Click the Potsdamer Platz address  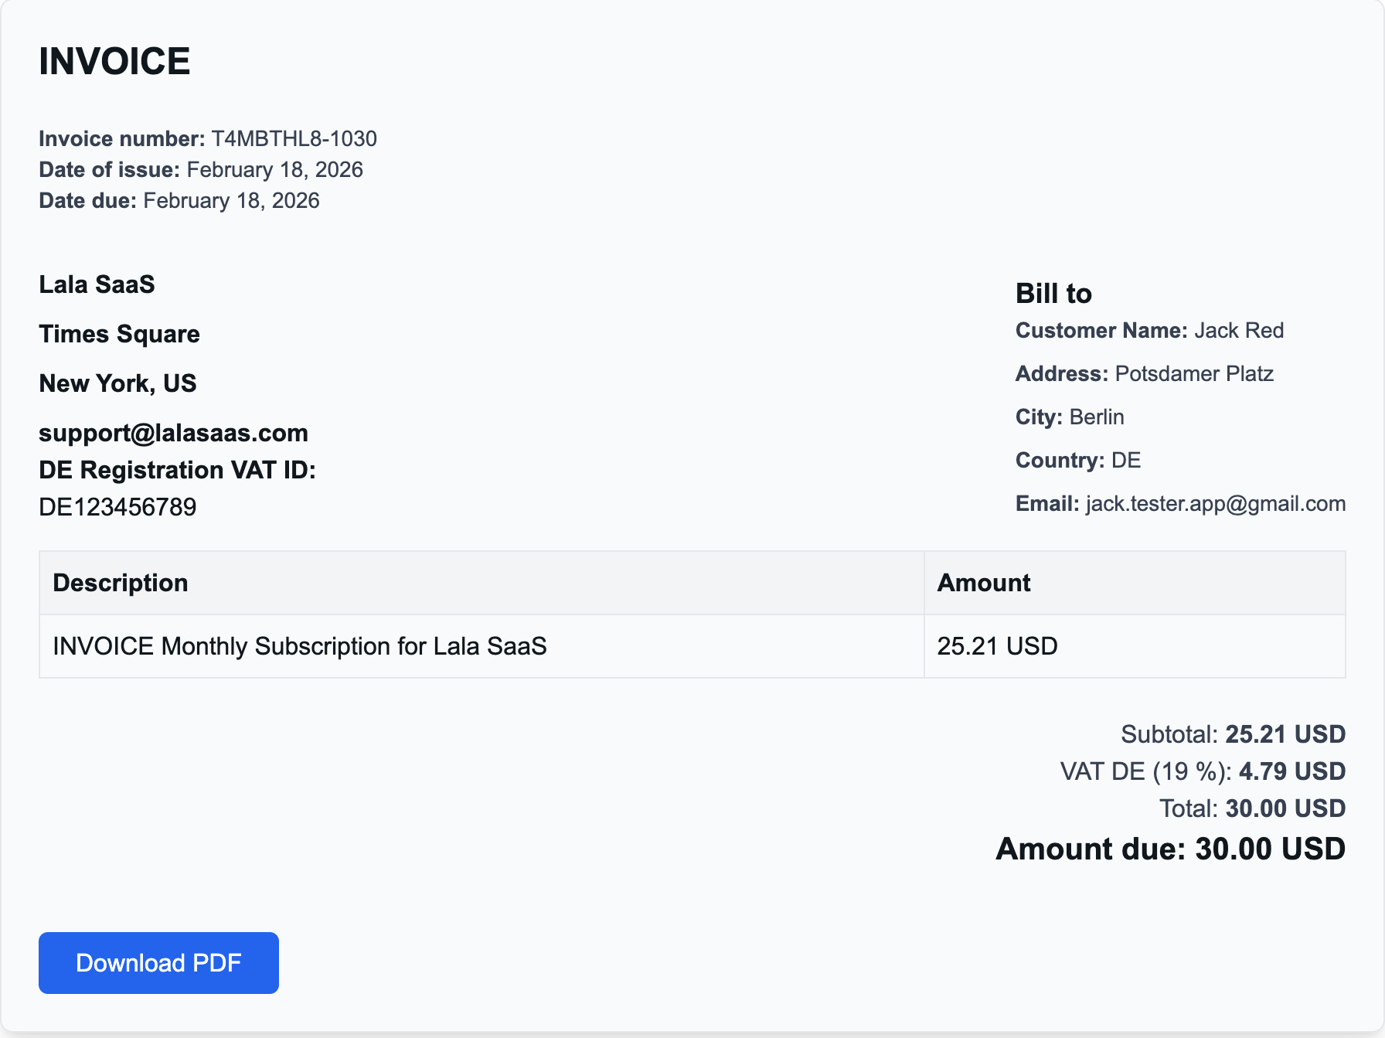(x=1193, y=374)
